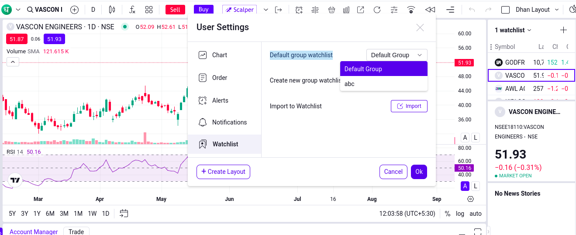The height and width of the screenshot is (235, 576).
Task: Add symbol to compare with plus icon
Action: [x=75, y=10]
